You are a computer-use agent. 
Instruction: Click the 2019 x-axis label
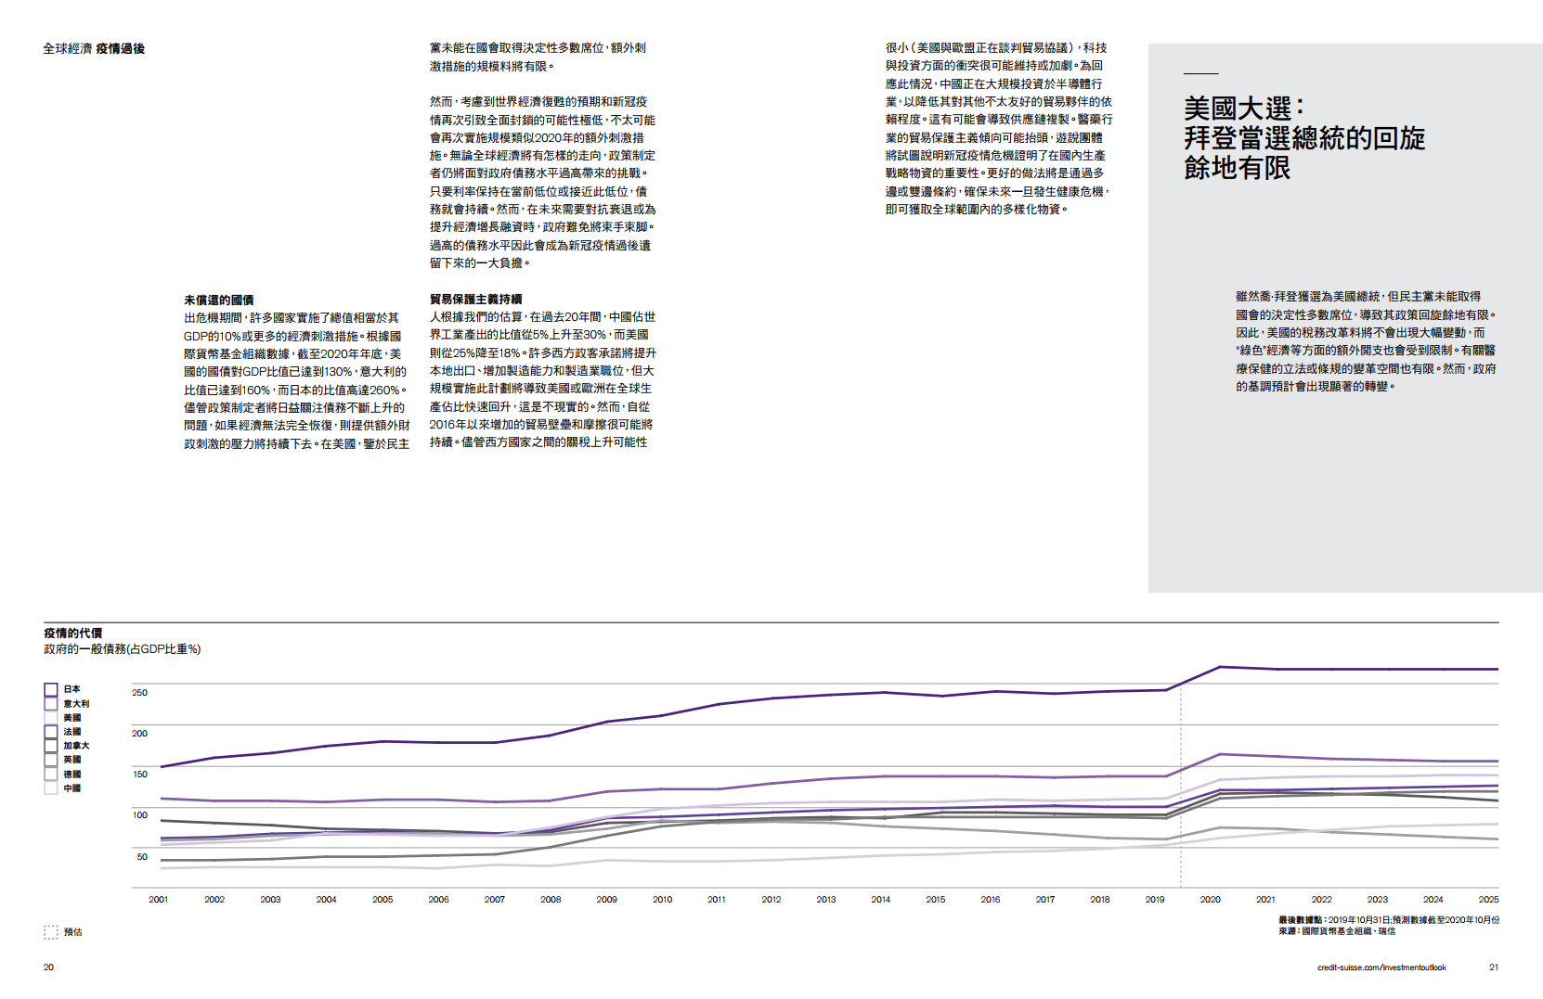click(1155, 900)
